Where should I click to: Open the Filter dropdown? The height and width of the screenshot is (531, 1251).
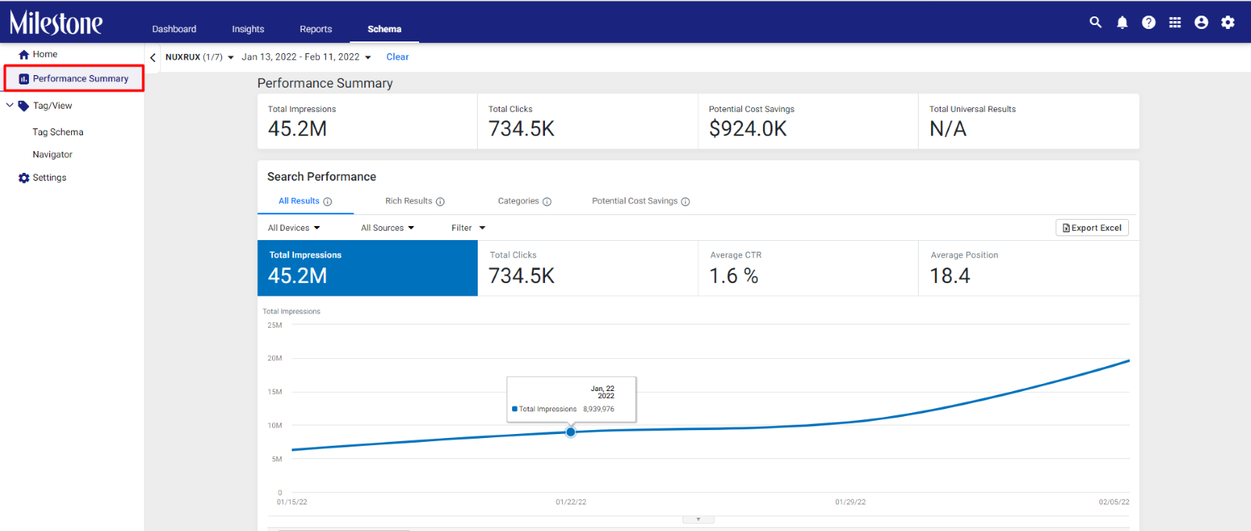point(468,228)
